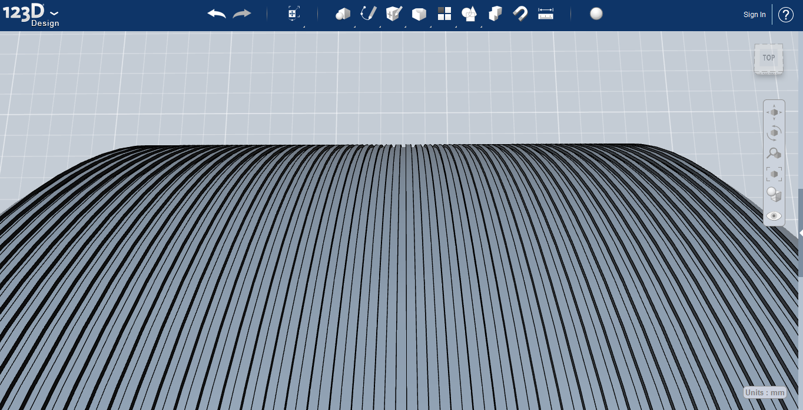Activate the Snap tool
The height and width of the screenshot is (410, 803).
520,14
